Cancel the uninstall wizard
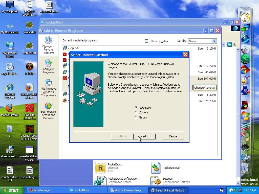 (x=173, y=136)
